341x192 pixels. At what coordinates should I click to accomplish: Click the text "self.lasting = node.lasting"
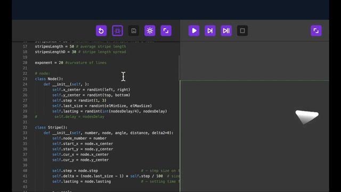click(82, 181)
